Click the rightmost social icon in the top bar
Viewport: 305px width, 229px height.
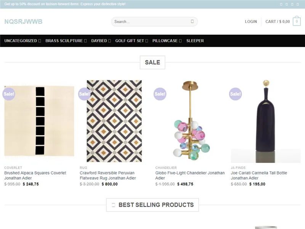point(298,4)
